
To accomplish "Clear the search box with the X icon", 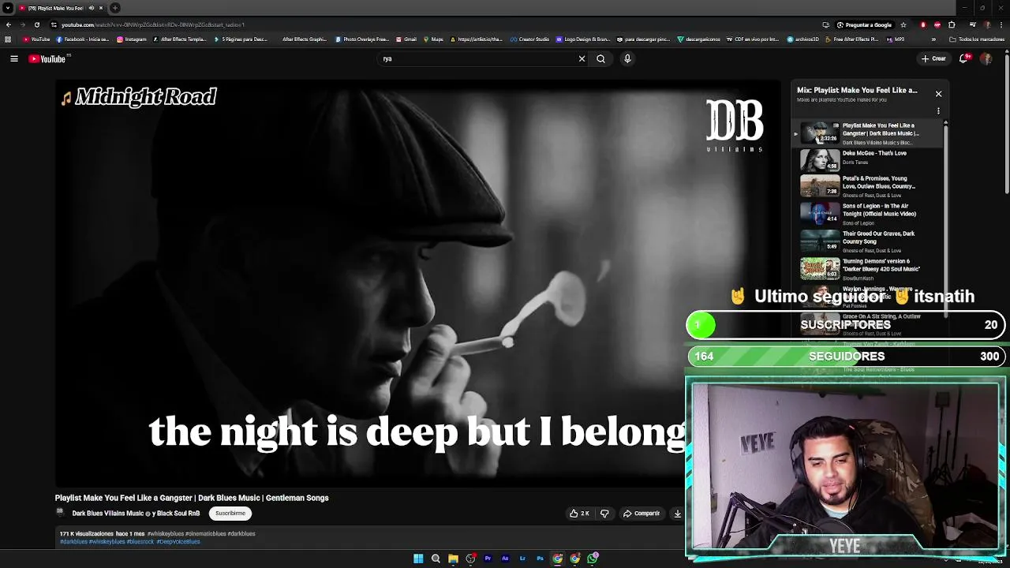I will point(582,58).
